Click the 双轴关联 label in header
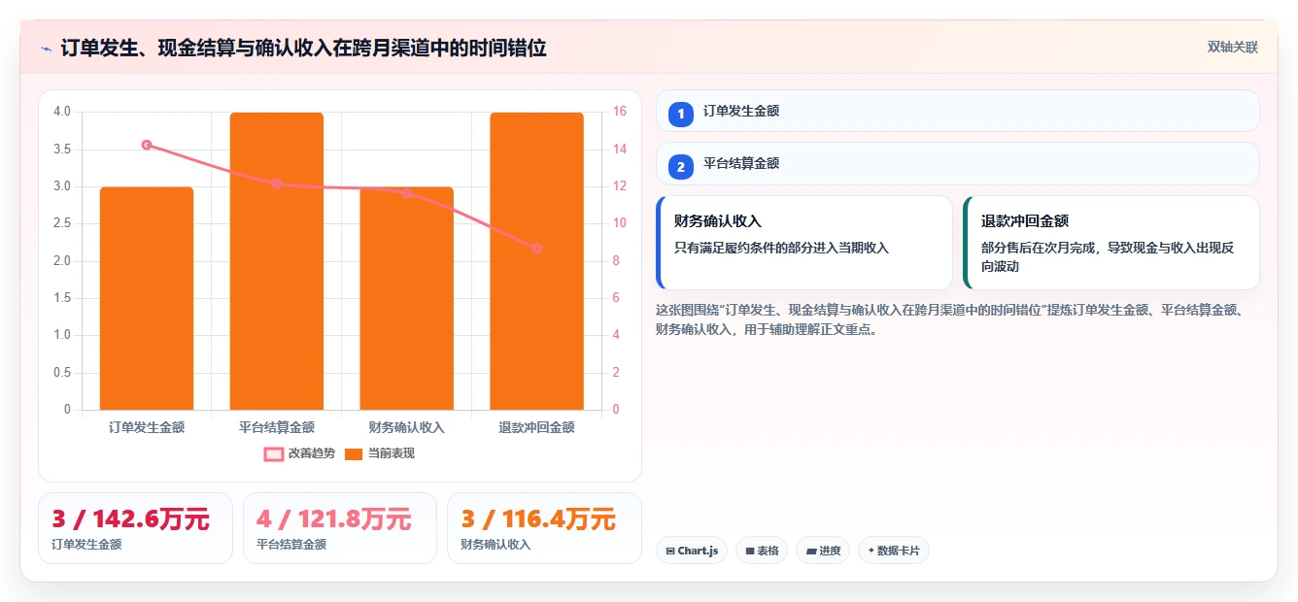 point(1233,48)
